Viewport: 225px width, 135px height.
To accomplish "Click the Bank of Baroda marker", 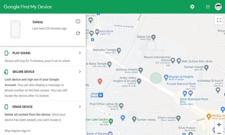I will [110, 133].
